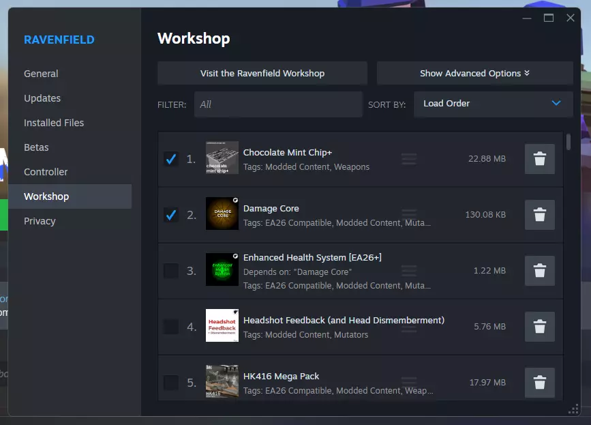591x425 pixels.
Task: Remove Enhanced Health System via trash icon
Action: (x=539, y=271)
